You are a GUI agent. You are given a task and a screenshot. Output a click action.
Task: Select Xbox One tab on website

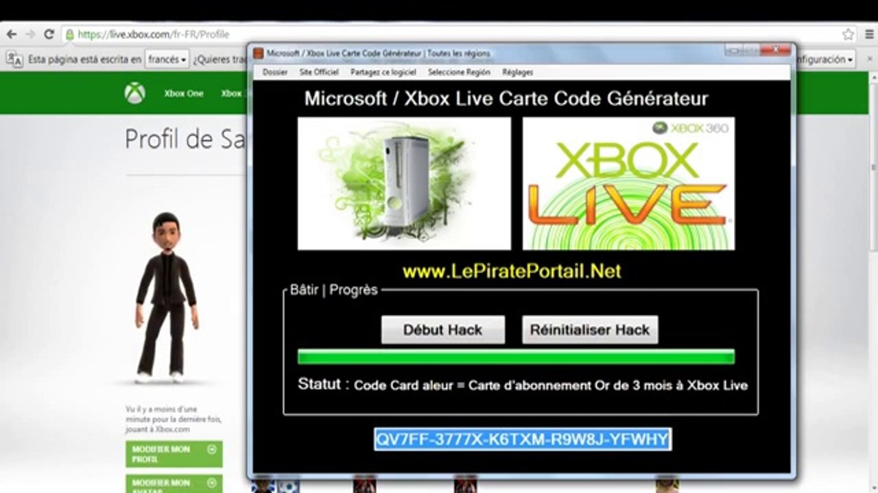[184, 93]
